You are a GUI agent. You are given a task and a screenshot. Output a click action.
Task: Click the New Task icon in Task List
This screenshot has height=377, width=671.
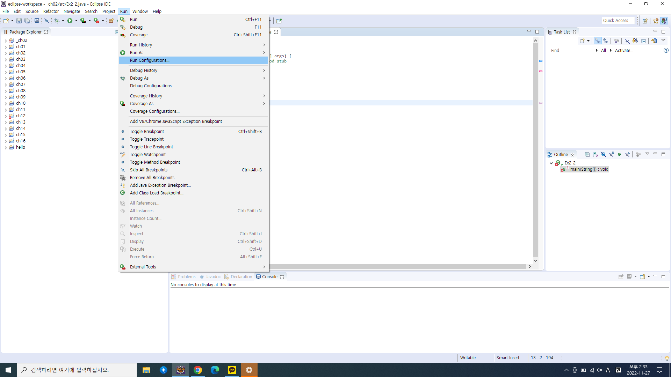582,41
